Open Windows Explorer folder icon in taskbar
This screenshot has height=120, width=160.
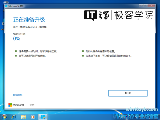(x=23, y=117)
